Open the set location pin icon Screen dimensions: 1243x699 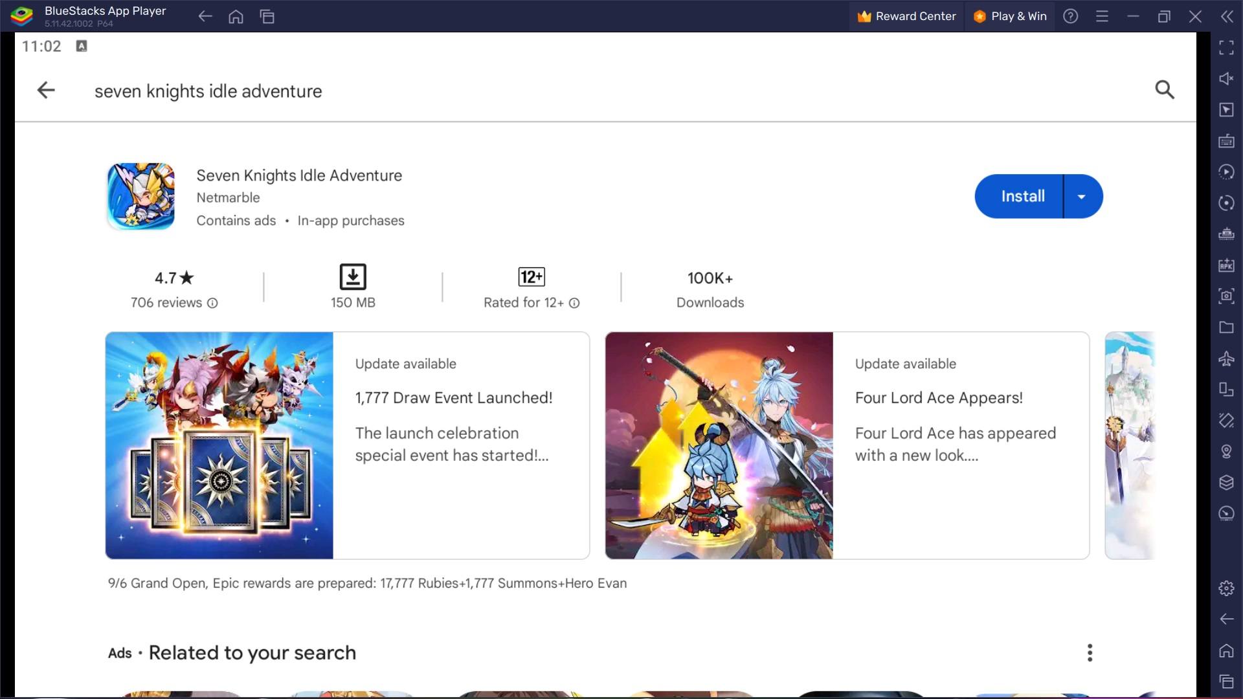coord(1226,451)
